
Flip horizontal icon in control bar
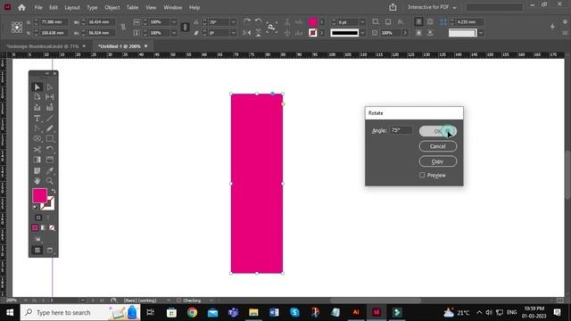click(x=247, y=33)
